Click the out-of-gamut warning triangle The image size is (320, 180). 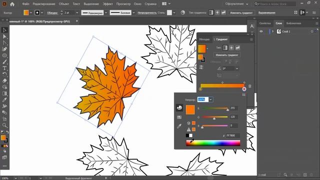coord(189,129)
